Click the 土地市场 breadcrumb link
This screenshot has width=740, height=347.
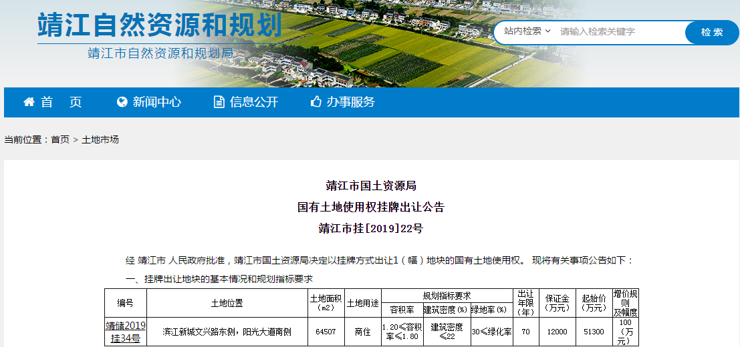point(100,140)
